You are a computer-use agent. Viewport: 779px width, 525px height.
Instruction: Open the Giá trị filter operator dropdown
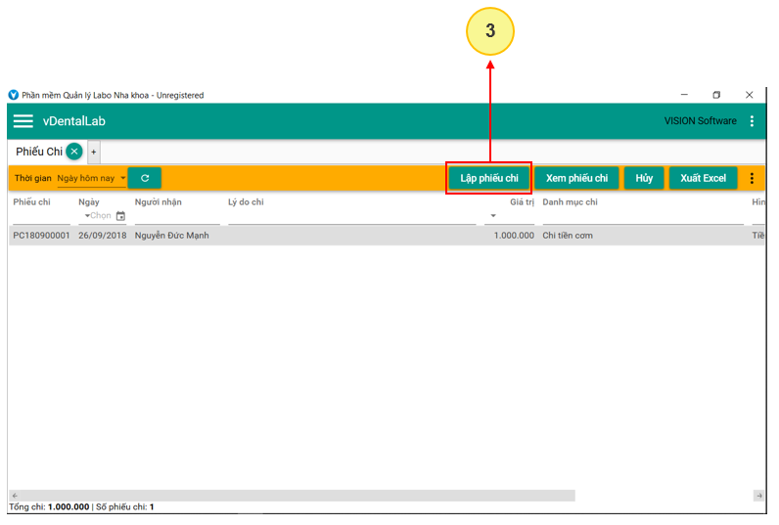pos(493,216)
